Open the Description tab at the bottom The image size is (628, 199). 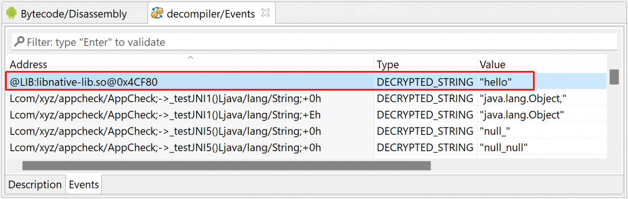[x=35, y=185]
